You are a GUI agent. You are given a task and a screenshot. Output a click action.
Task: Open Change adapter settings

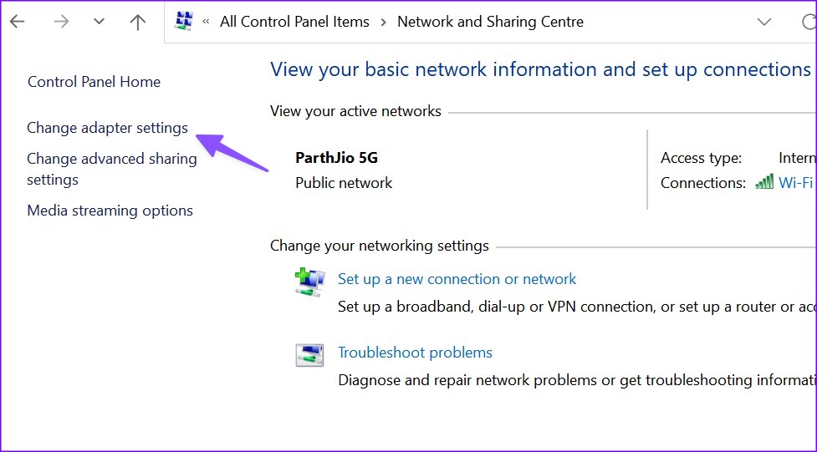pos(107,128)
